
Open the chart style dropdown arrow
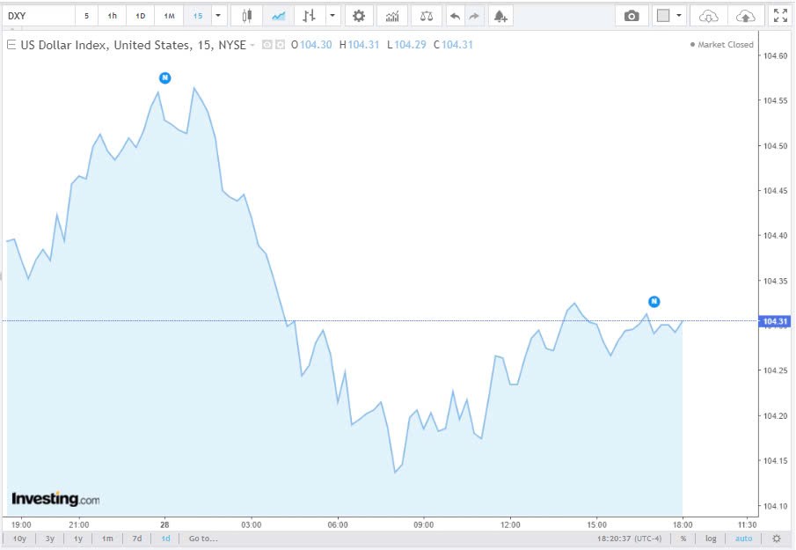pyautogui.click(x=332, y=15)
